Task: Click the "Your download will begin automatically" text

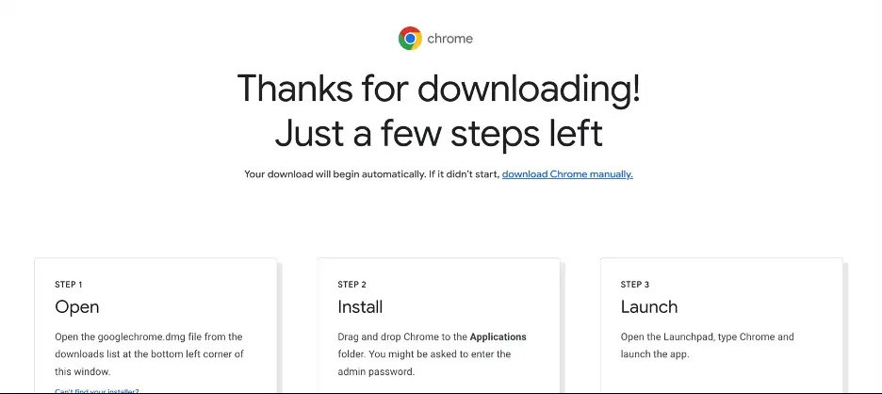Action: [335, 174]
